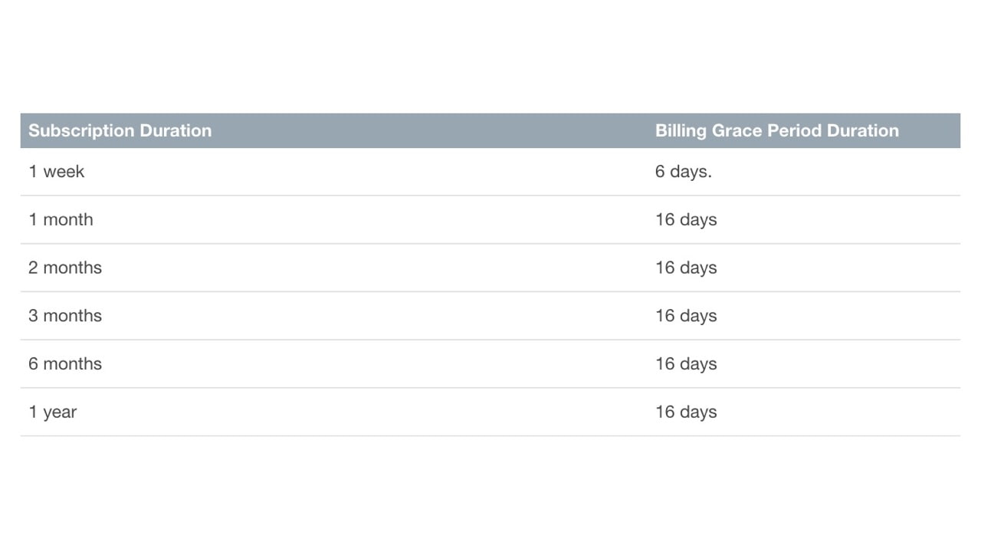Select the 6 months subscription cell

pos(65,364)
